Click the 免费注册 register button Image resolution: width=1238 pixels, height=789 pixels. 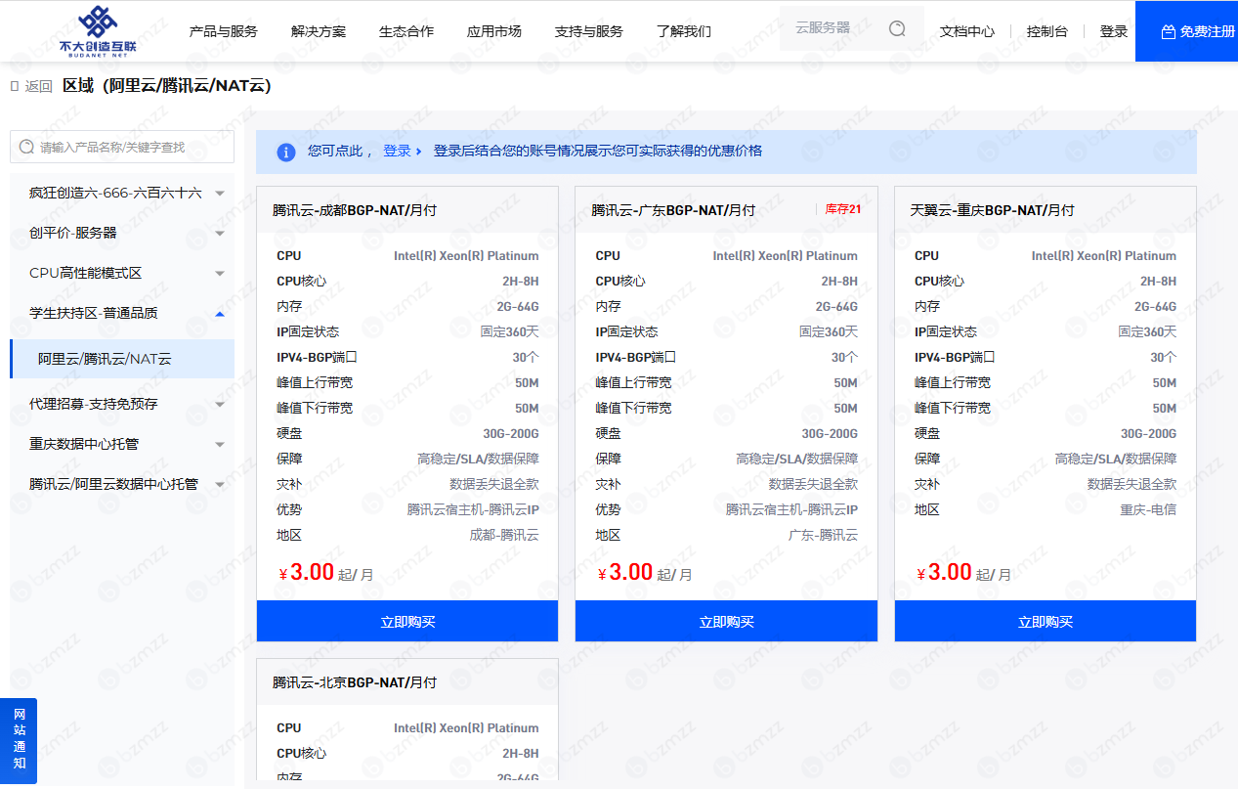[1187, 31]
